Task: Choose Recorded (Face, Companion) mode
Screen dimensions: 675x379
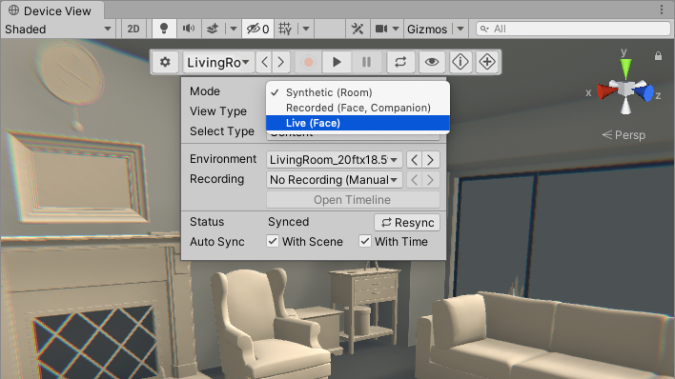Action: [358, 108]
